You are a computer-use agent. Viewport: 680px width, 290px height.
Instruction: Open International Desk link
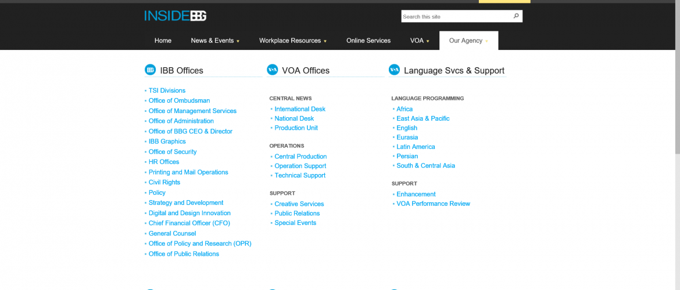tap(300, 109)
